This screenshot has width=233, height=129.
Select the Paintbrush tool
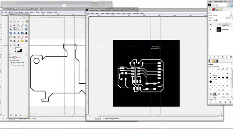pos(22,37)
